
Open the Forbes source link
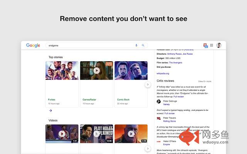pos(52,99)
